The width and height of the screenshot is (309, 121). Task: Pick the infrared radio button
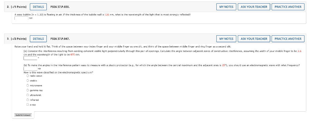coord(27,100)
